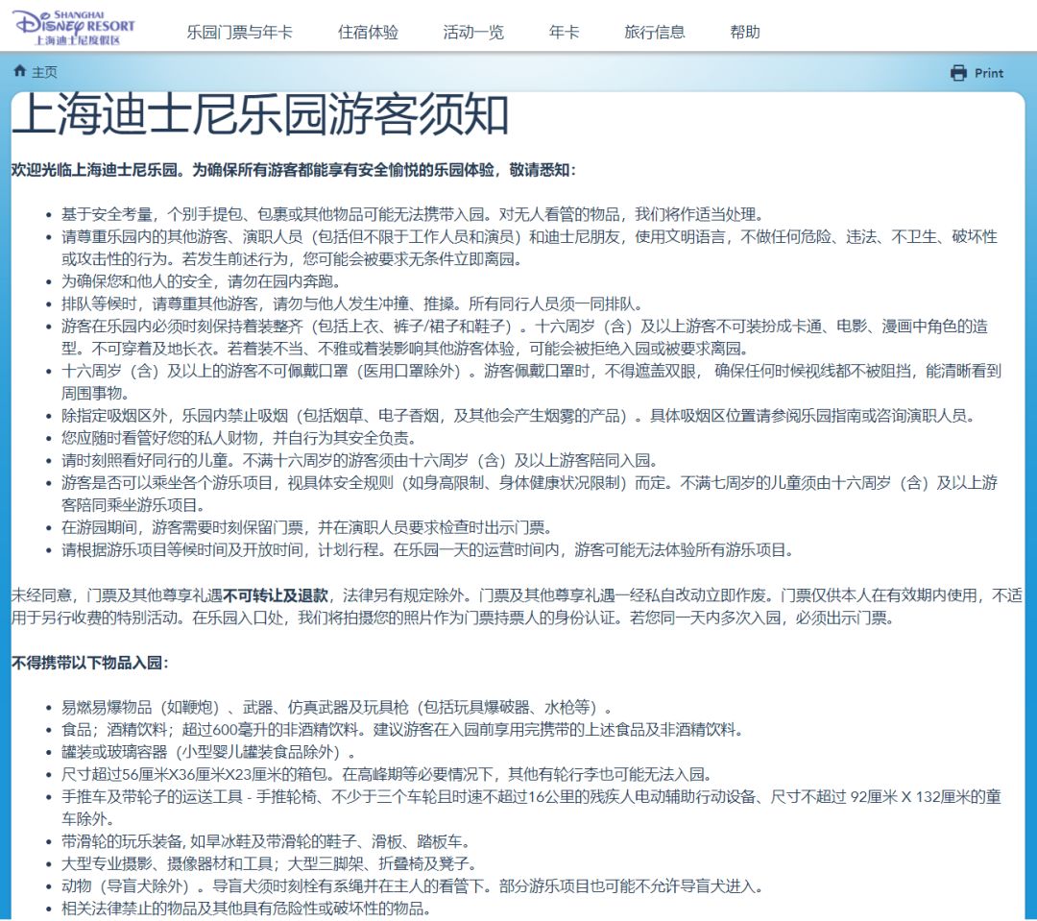Click the bold text 不可转让及退款
The height and width of the screenshot is (921, 1037).
(276, 595)
